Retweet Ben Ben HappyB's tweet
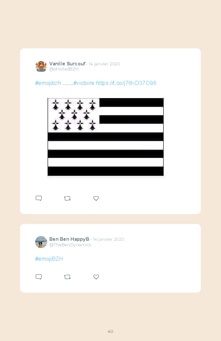 point(67,277)
